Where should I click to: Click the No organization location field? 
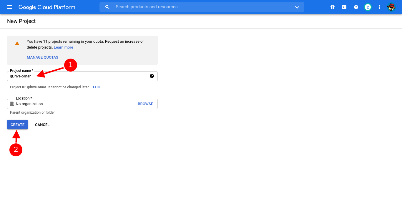click(82, 104)
